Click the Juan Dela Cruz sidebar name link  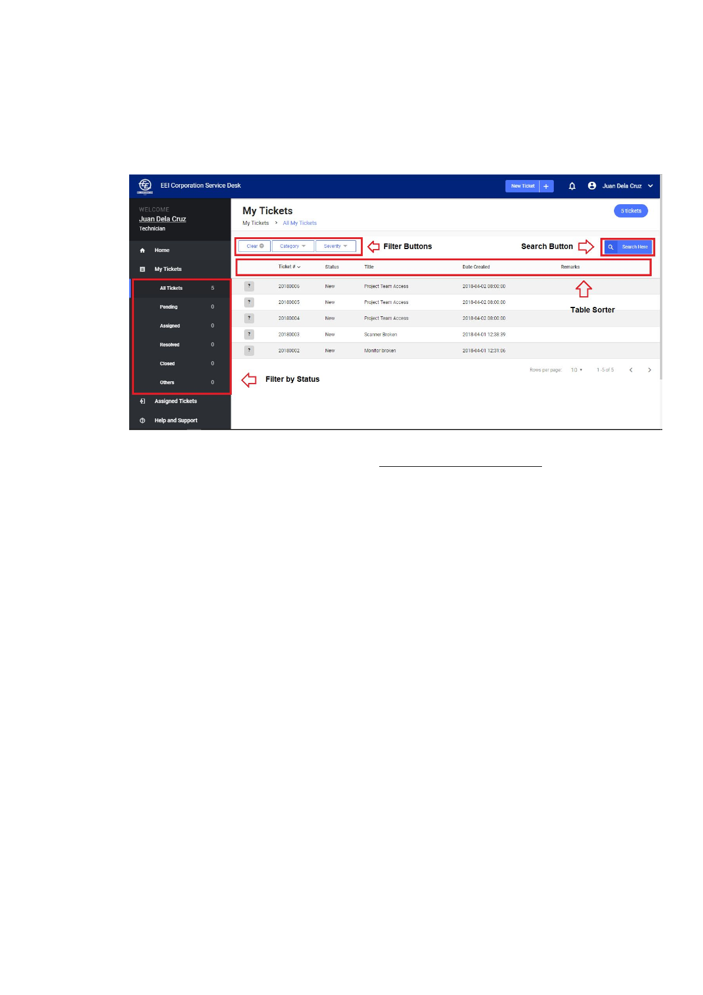tap(162, 219)
